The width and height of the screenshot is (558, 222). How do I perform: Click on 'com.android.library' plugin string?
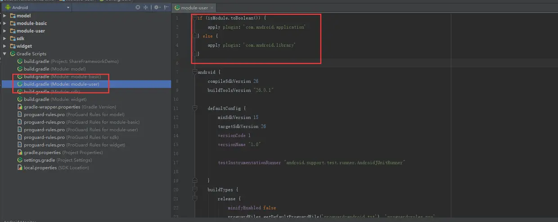point(270,45)
